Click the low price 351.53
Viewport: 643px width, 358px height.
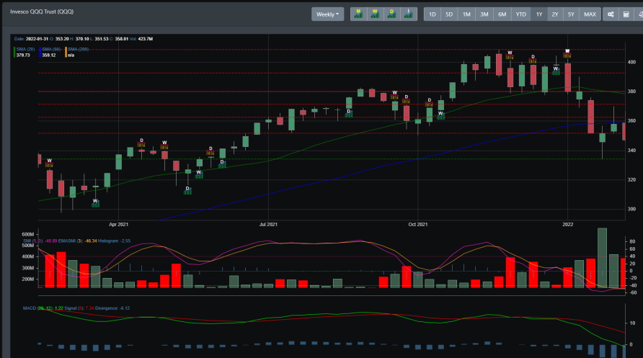pos(102,39)
